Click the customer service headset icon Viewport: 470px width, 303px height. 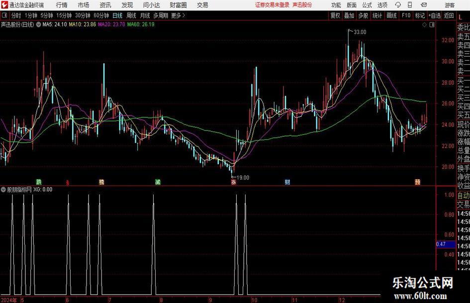(x=398, y=5)
